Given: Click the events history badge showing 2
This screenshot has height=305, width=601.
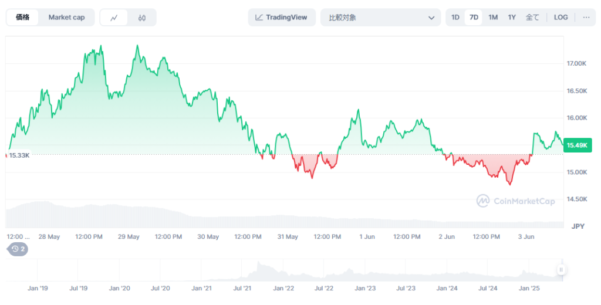Looking at the screenshot, I should pyautogui.click(x=18, y=249).
